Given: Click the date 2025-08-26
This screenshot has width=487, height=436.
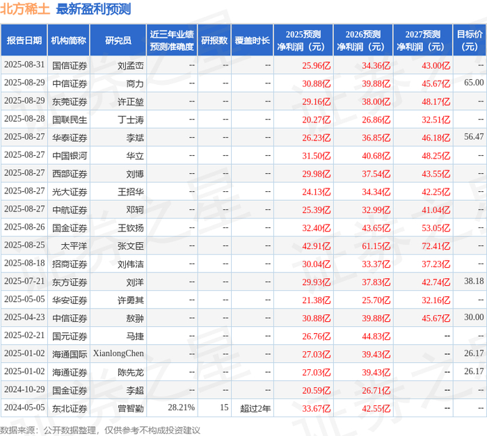Looking at the screenshot, I should coord(24,227).
